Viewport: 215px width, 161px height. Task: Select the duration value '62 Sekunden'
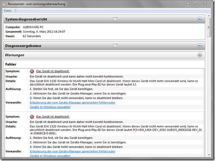pyautogui.click(x=32, y=36)
